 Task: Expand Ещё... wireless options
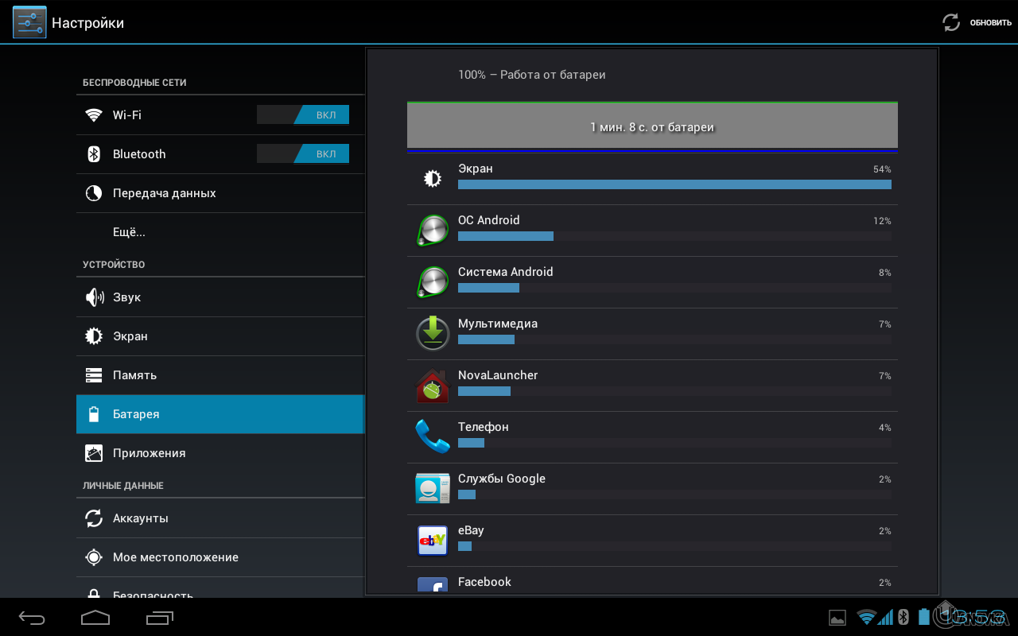pyautogui.click(x=127, y=231)
